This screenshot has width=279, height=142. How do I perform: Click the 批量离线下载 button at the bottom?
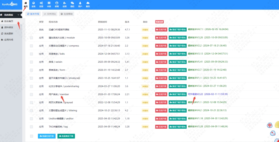66,136
